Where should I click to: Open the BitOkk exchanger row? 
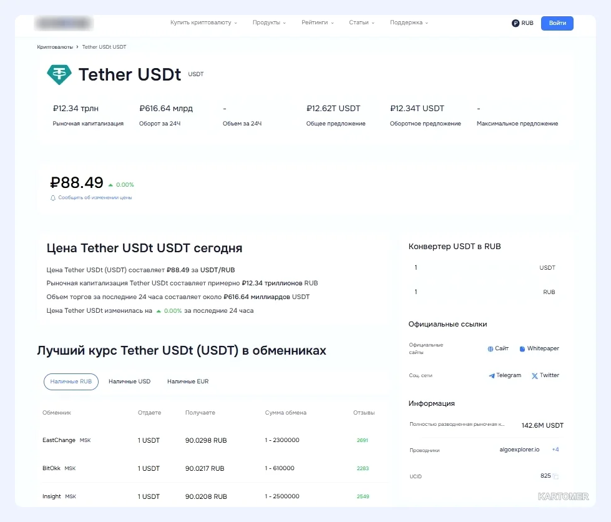(x=214, y=468)
